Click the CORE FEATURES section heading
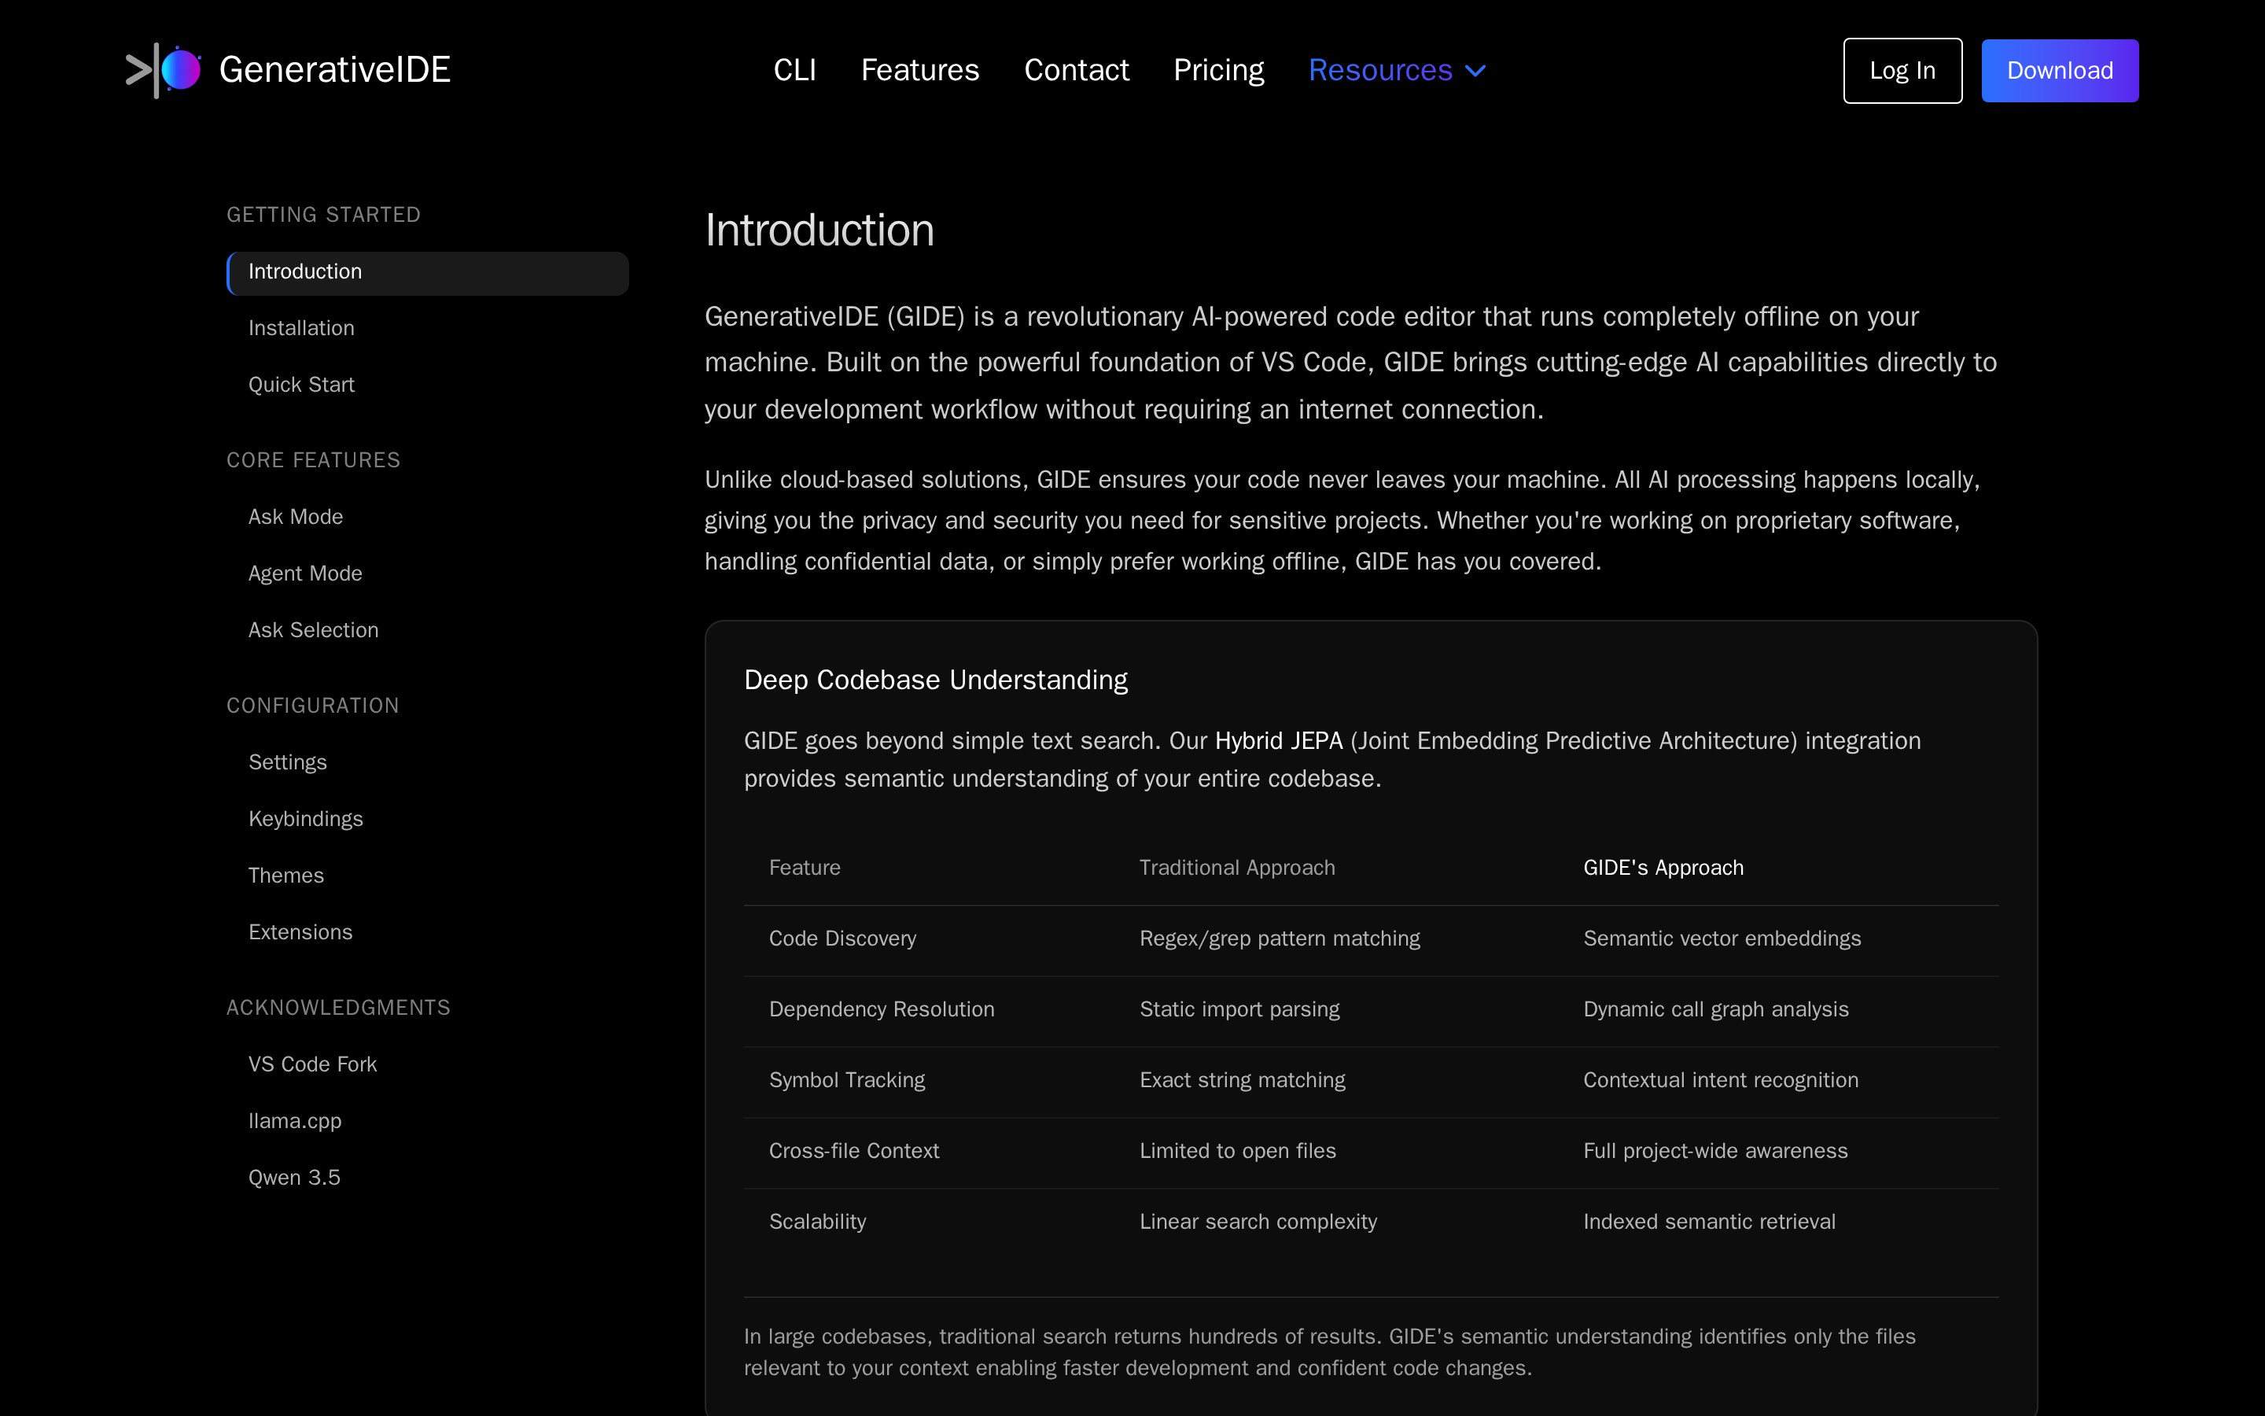Screen dimensions: 2265x1416 pos(314,460)
